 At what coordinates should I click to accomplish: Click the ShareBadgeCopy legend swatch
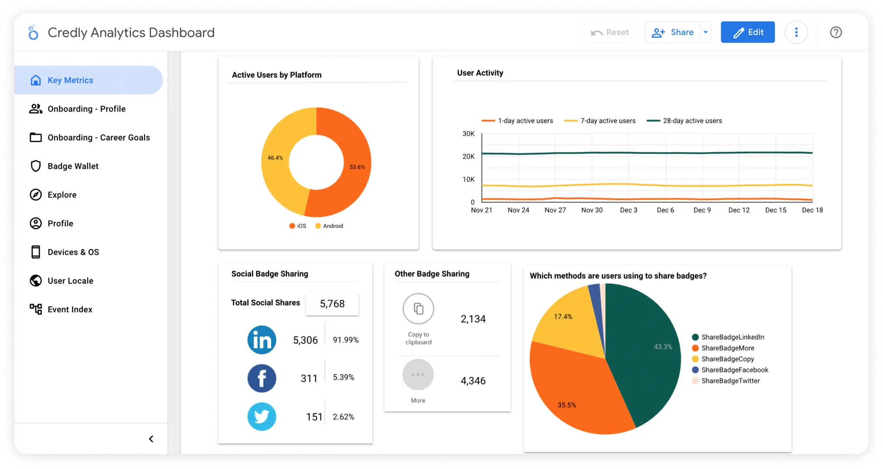[x=695, y=359]
